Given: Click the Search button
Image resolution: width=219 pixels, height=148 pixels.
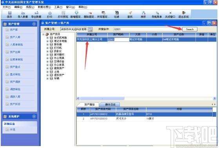Looking at the screenshot, I should point(190,29).
